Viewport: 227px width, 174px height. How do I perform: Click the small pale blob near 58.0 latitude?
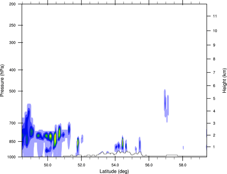[183, 147]
